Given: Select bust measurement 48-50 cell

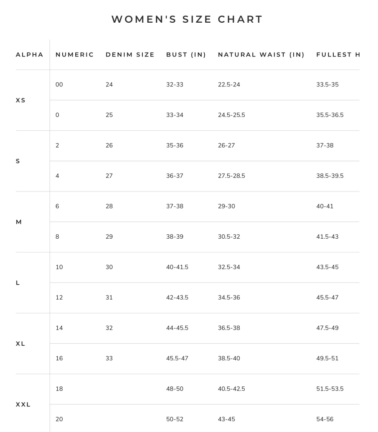Looking at the screenshot, I should pyautogui.click(x=175, y=389).
